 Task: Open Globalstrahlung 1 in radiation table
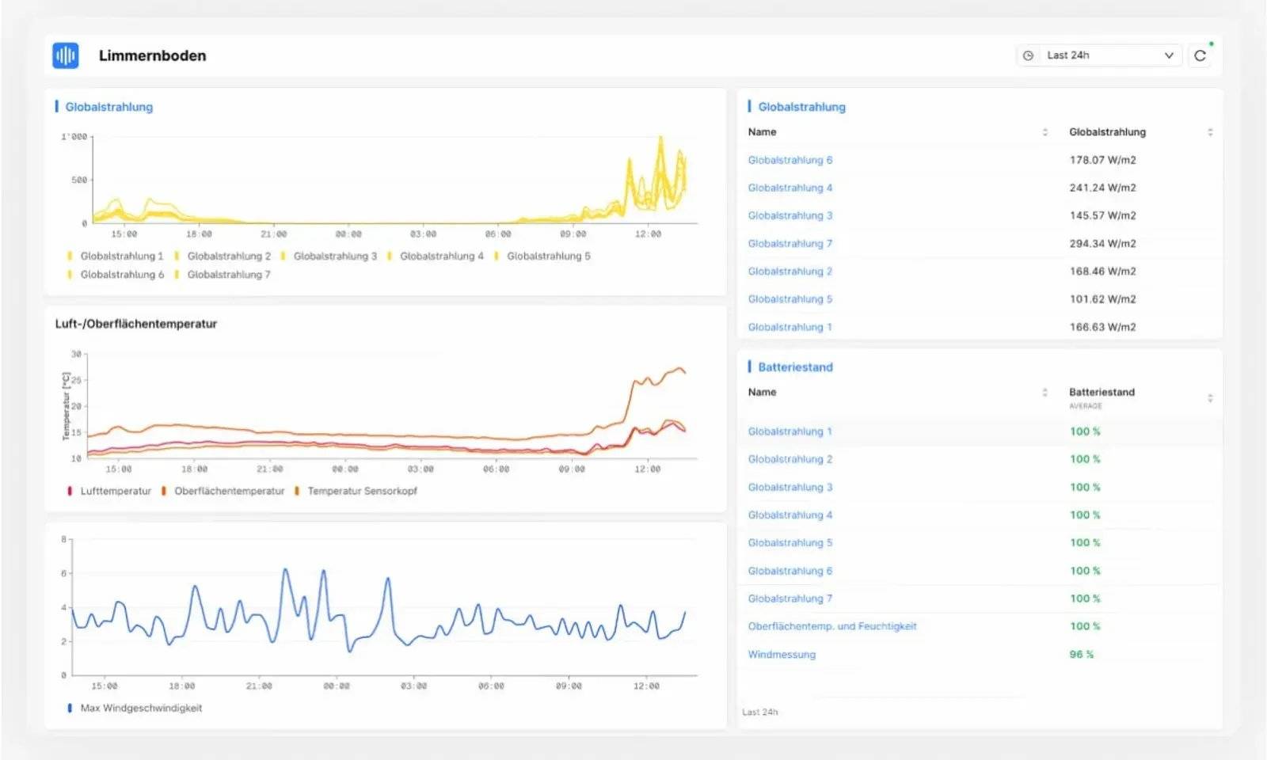(x=790, y=327)
